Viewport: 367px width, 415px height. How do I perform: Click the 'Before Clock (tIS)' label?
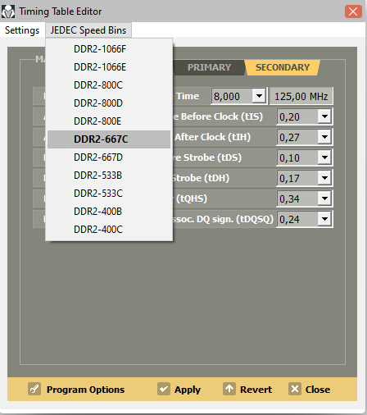click(222, 116)
